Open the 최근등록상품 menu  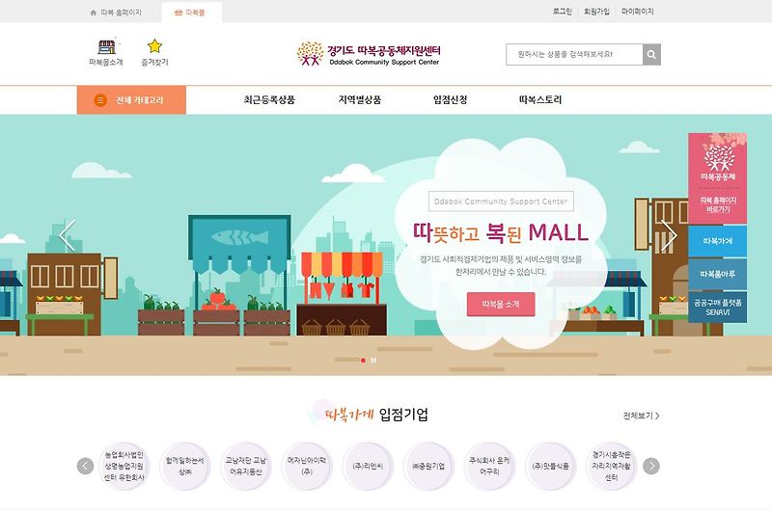[269, 100]
